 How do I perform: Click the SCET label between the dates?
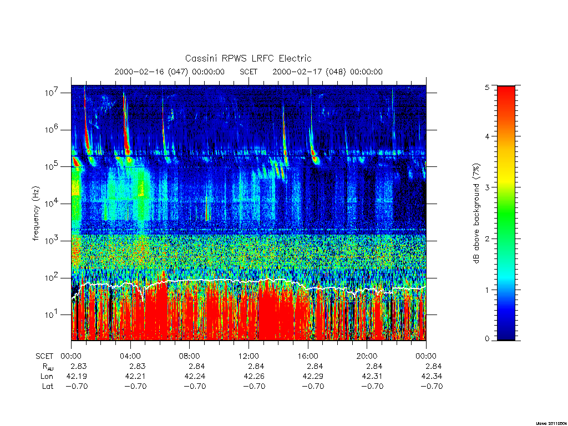click(248, 72)
